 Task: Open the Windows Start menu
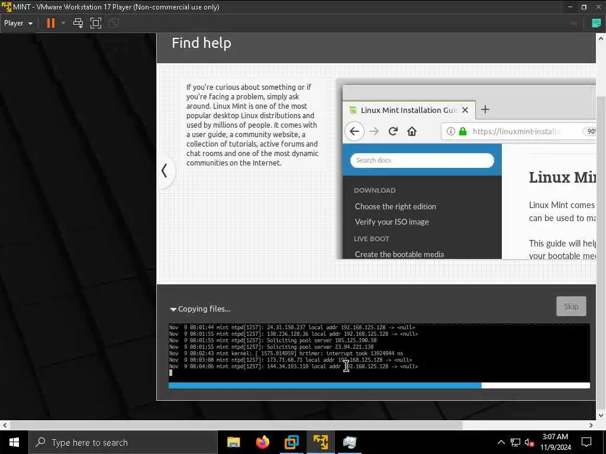(x=14, y=442)
